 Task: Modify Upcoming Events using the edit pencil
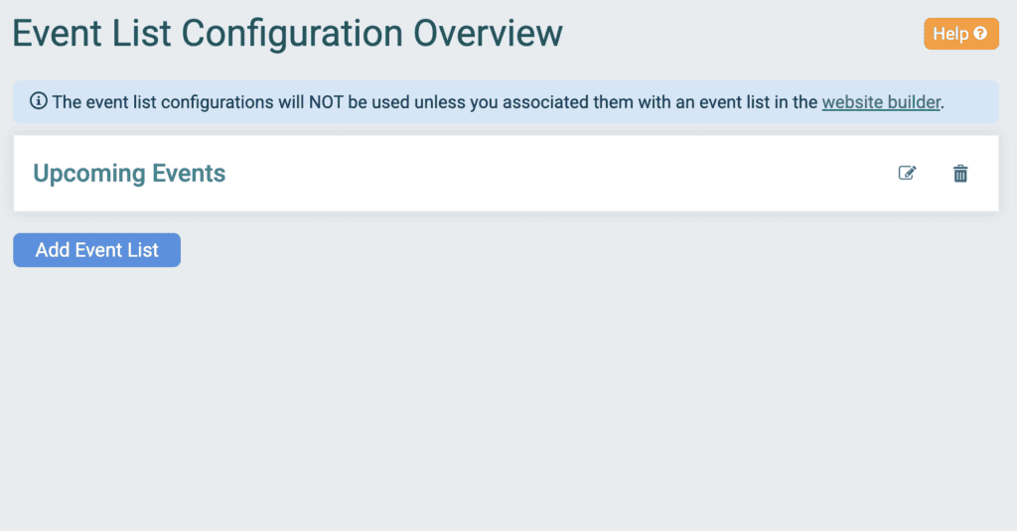click(x=907, y=173)
